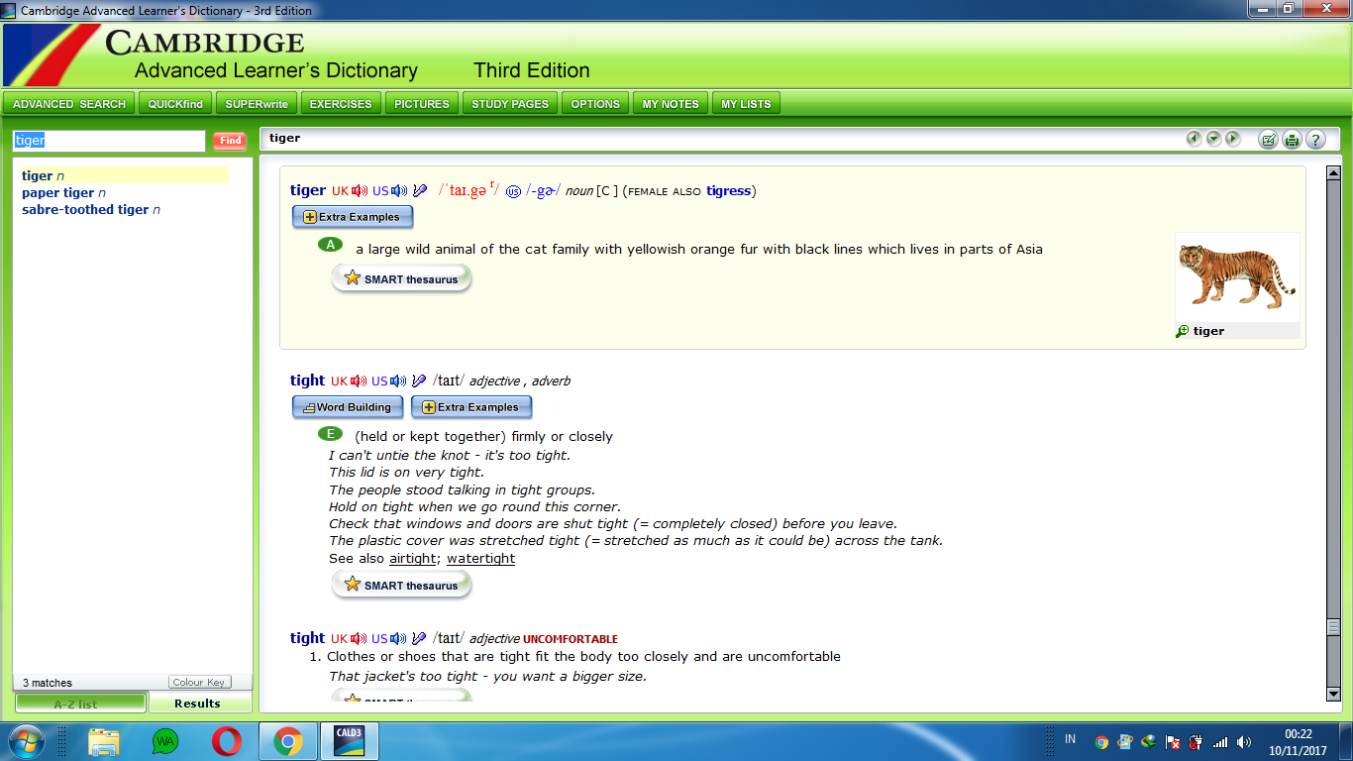Click the search field containing tiger
This screenshot has width=1353, height=761.
click(109, 141)
